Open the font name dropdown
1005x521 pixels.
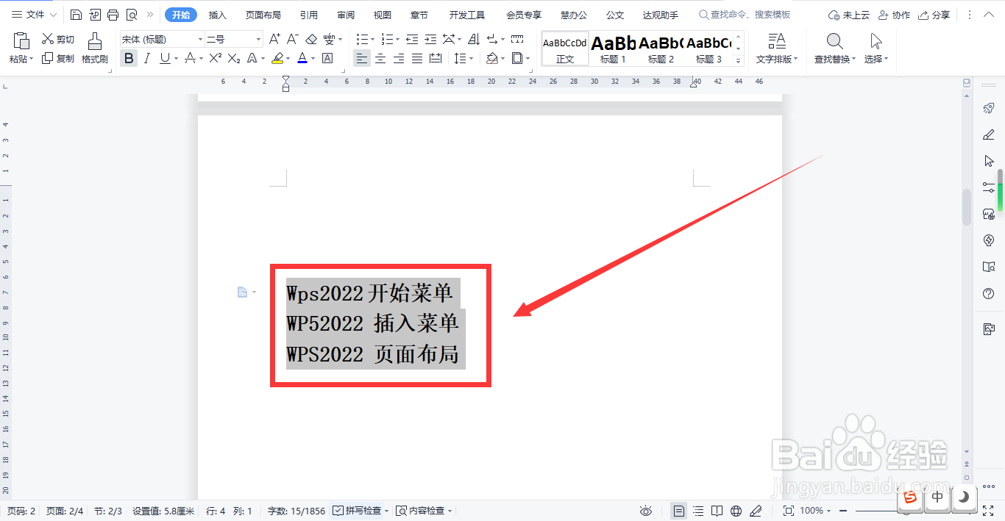(x=200, y=39)
